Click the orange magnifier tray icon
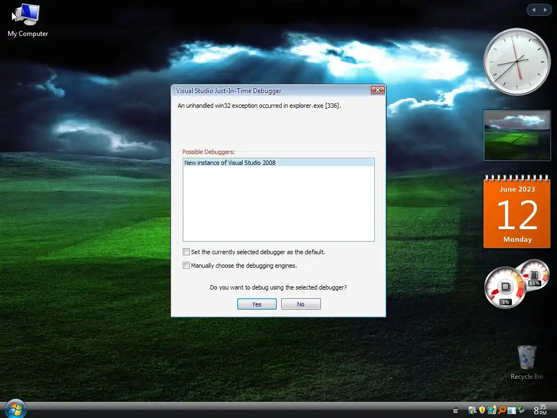The width and height of the screenshot is (557, 418). [502, 410]
